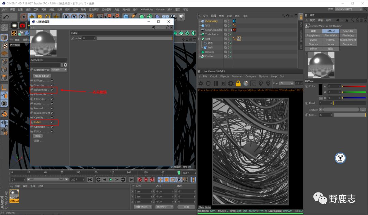Click the Undo arrow in top toolbar

(6, 17)
